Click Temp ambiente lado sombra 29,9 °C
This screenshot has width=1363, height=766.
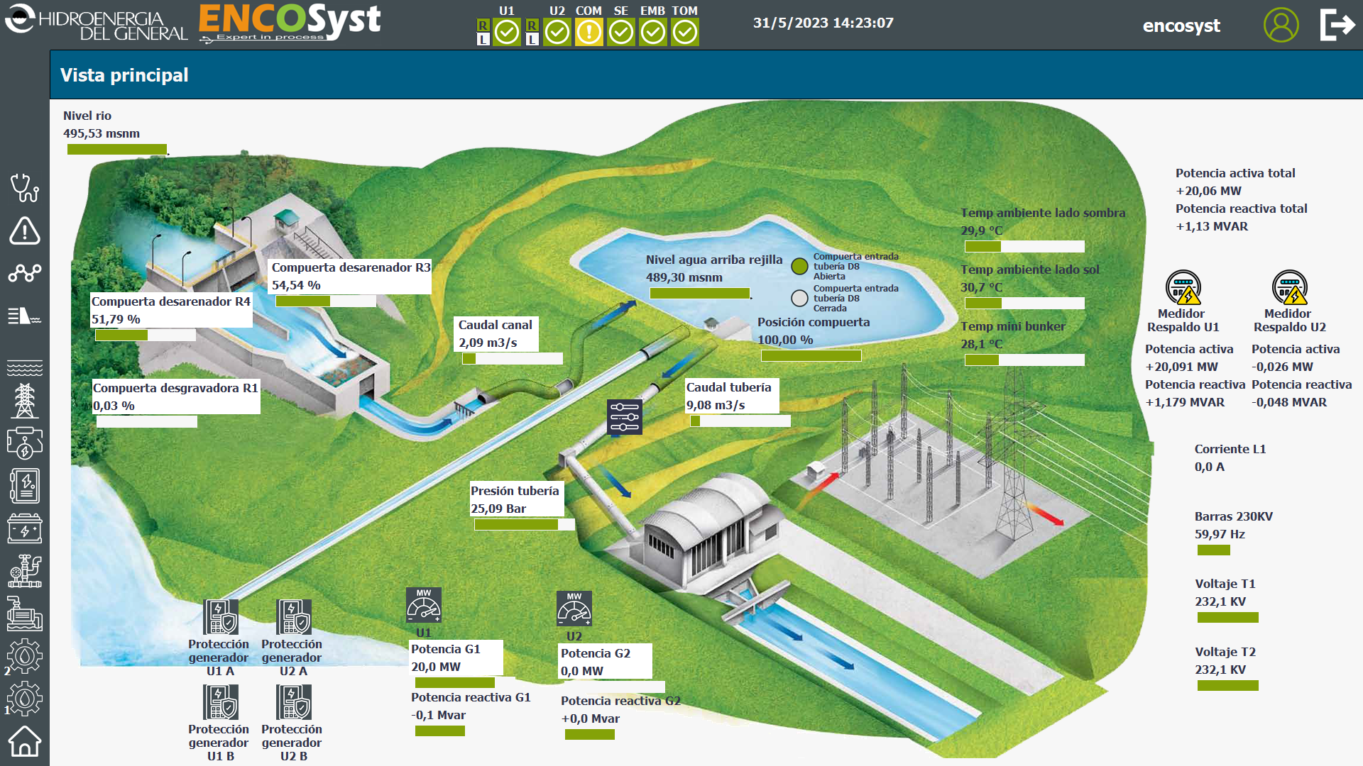pyautogui.click(x=982, y=231)
